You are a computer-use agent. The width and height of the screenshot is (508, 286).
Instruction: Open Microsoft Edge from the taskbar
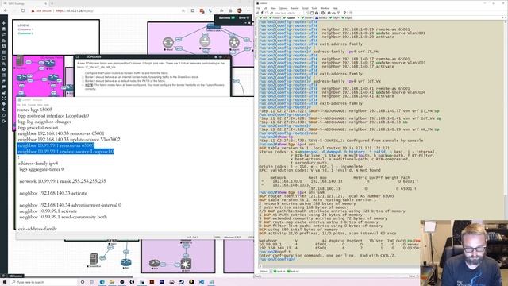(x=102, y=282)
